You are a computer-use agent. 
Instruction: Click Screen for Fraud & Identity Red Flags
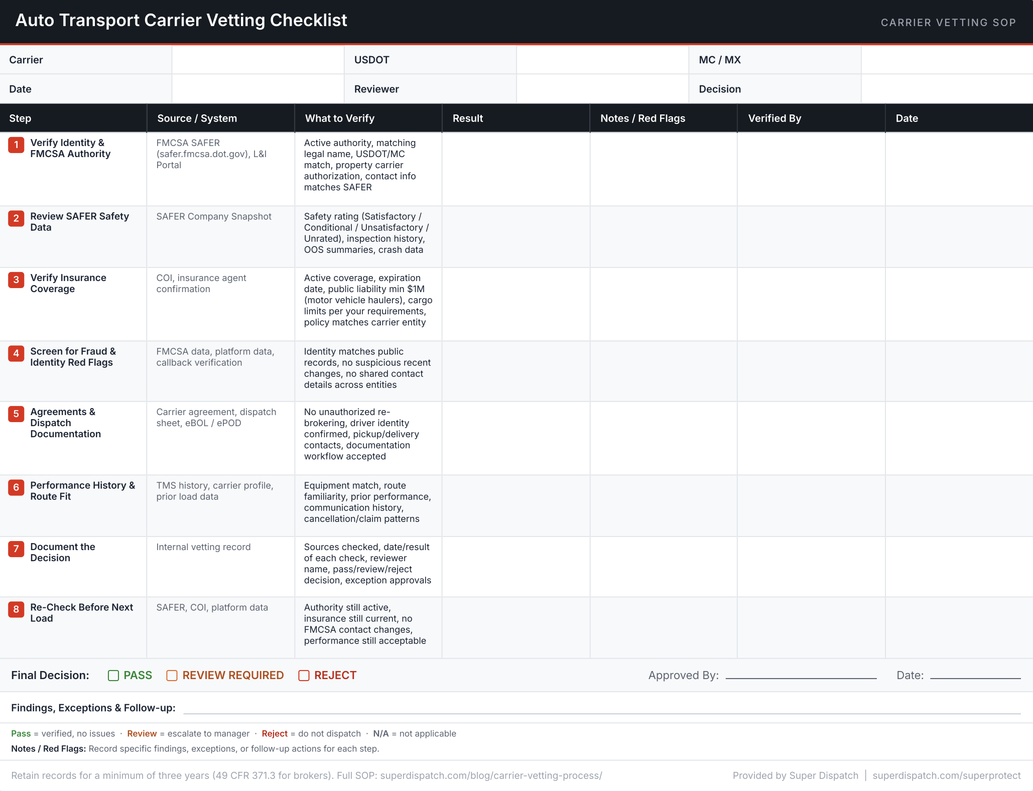[x=73, y=357]
